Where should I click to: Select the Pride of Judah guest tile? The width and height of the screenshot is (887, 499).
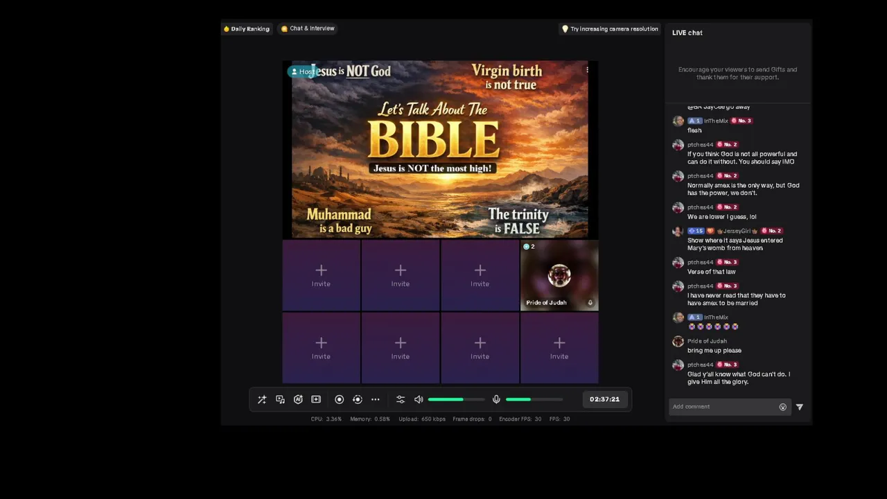(559, 276)
